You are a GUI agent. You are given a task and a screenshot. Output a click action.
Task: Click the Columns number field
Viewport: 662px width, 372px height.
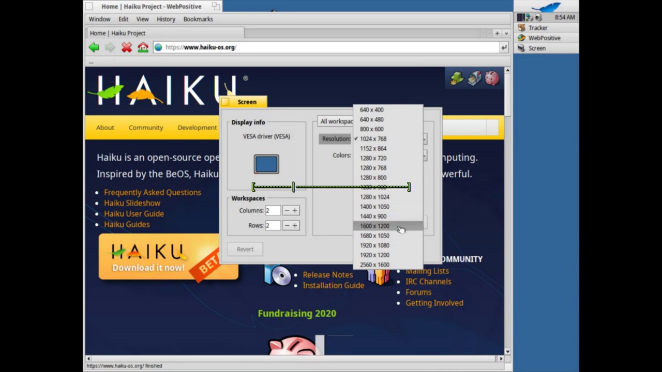point(273,210)
